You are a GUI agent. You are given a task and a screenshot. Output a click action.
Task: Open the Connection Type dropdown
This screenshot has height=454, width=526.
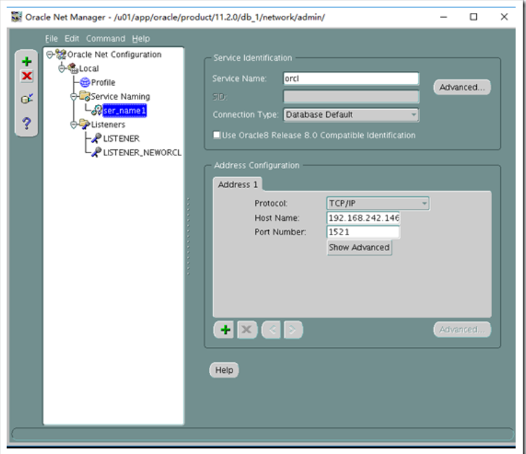tap(351, 115)
